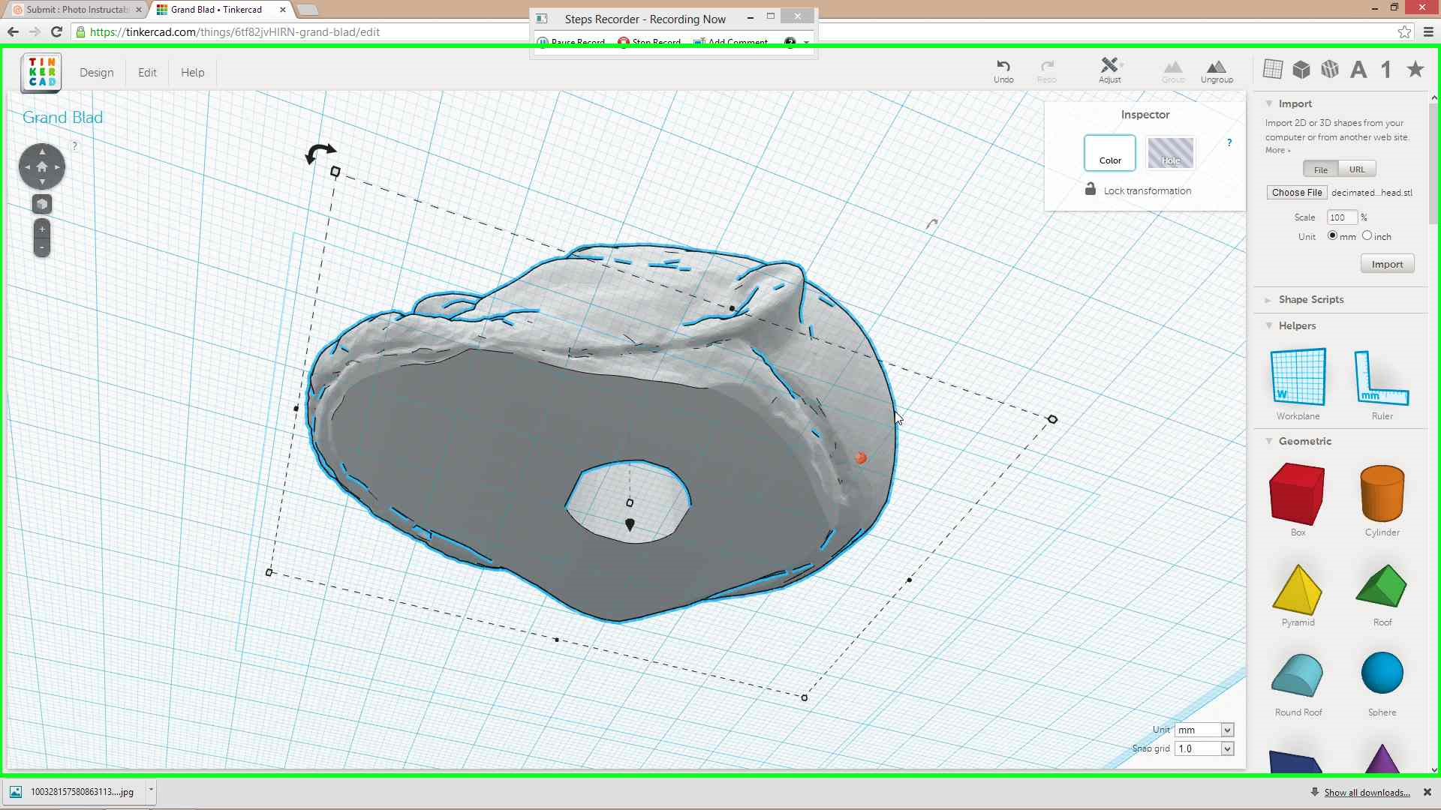Click the orbit up arrow
The image size is (1441, 810).
coord(42,151)
